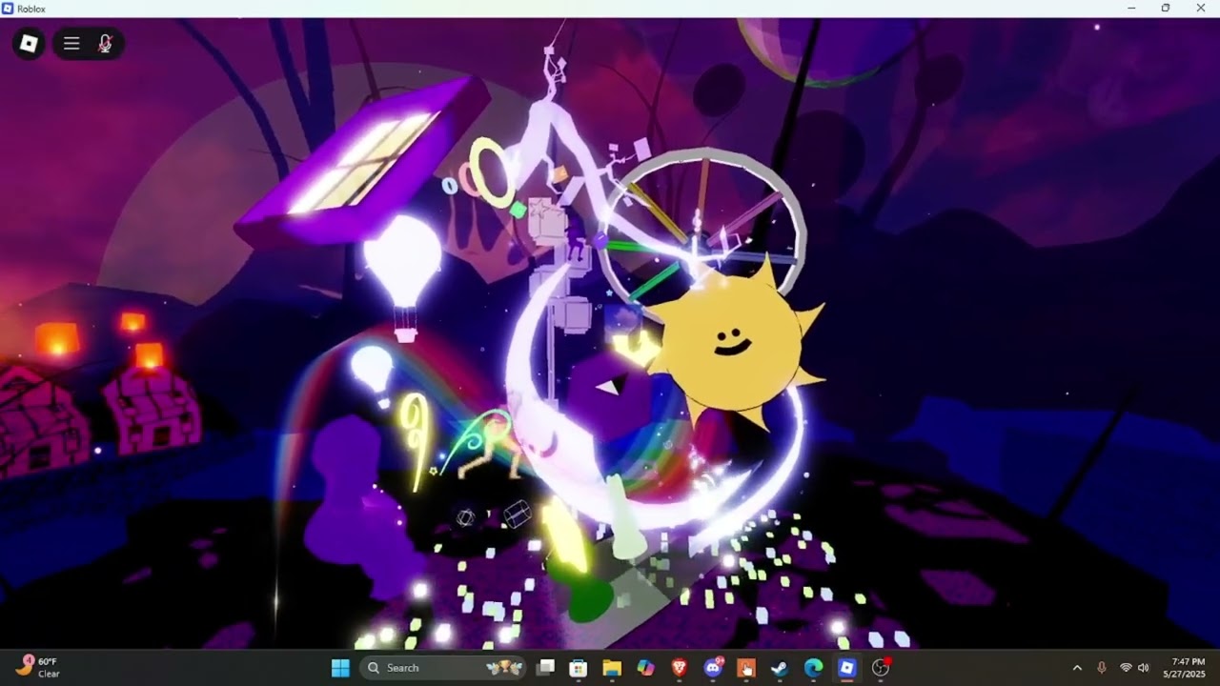Image resolution: width=1220 pixels, height=686 pixels.
Task: Open the orange hand-pointer app on taskbar
Action: [745, 668]
